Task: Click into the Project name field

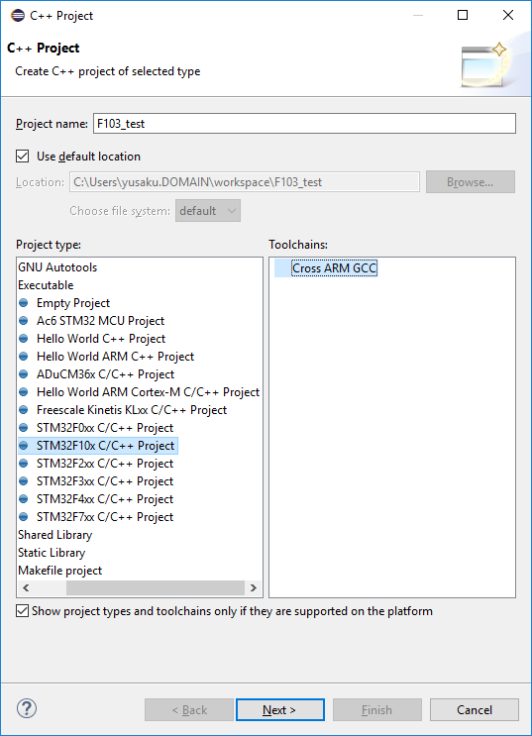Action: [304, 124]
